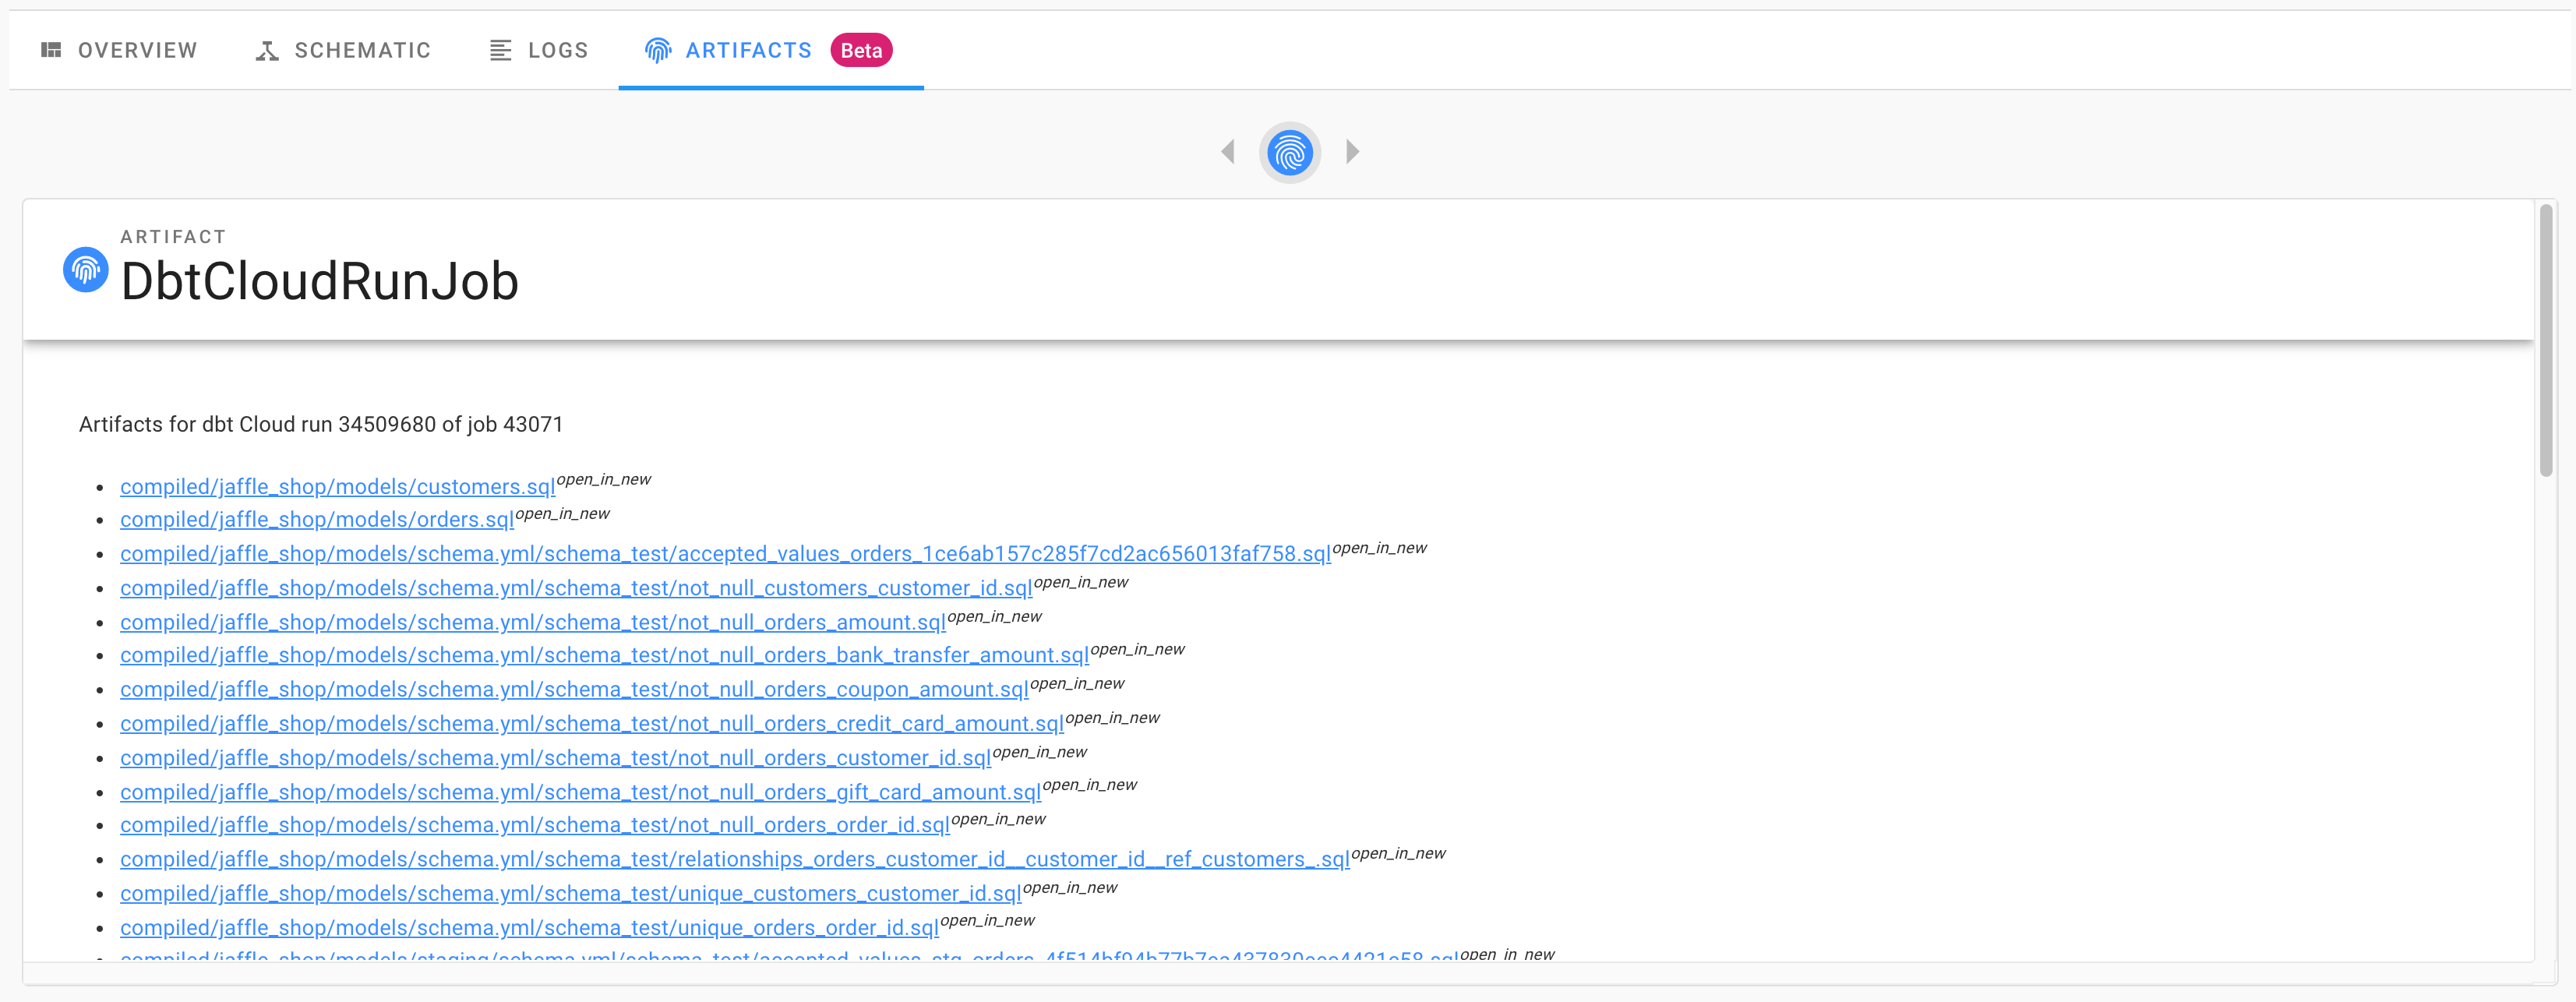Click the Beta badge on Artifacts tab
This screenshot has height=1002, width=2576.
(861, 51)
